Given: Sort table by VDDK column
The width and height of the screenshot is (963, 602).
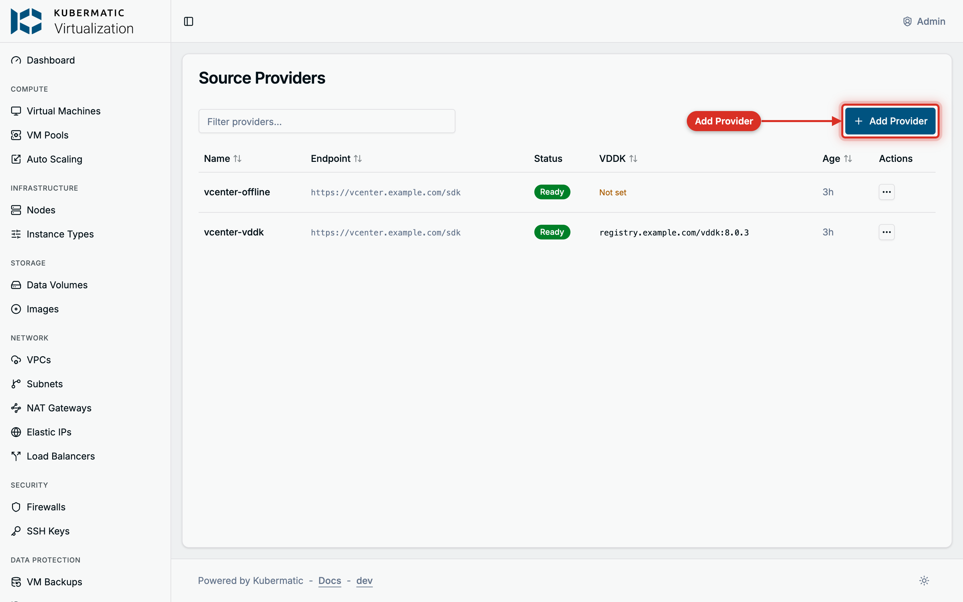Looking at the screenshot, I should point(618,159).
